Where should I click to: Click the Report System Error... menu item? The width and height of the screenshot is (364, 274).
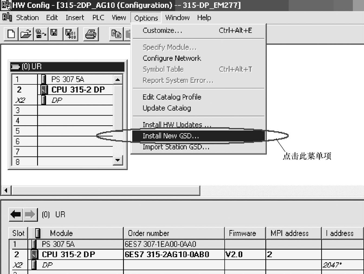pyautogui.click(x=198, y=80)
